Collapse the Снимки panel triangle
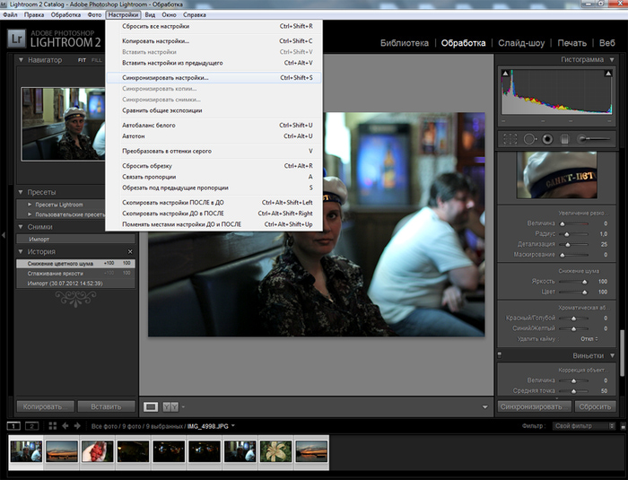This screenshot has height=480, width=628. [x=21, y=227]
